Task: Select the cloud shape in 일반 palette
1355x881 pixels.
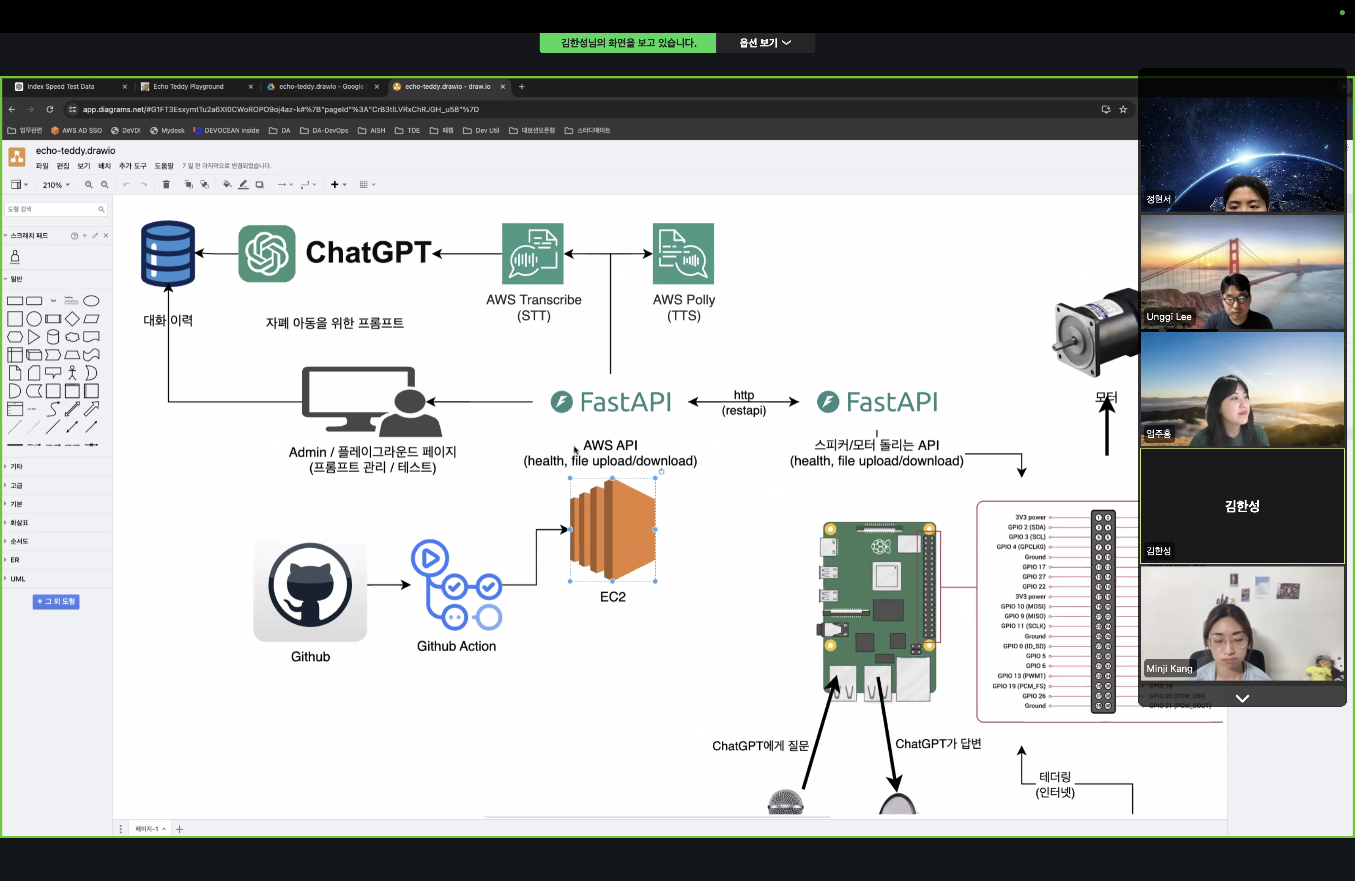Action: (x=72, y=337)
